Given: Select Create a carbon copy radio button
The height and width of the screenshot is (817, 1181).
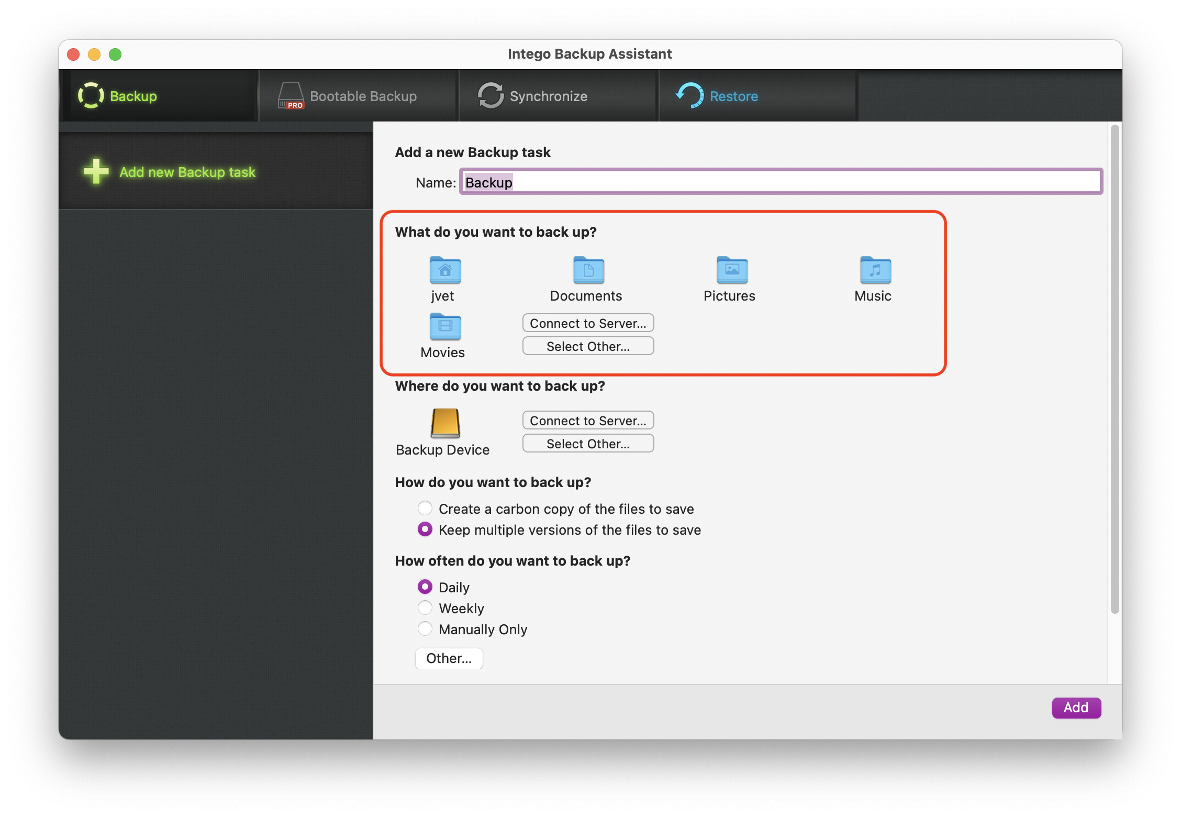Looking at the screenshot, I should [x=425, y=508].
